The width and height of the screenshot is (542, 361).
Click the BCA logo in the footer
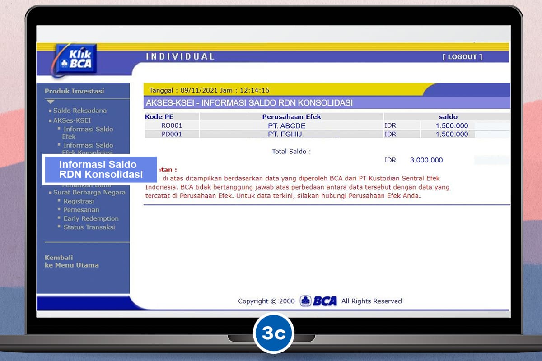pos(319,301)
